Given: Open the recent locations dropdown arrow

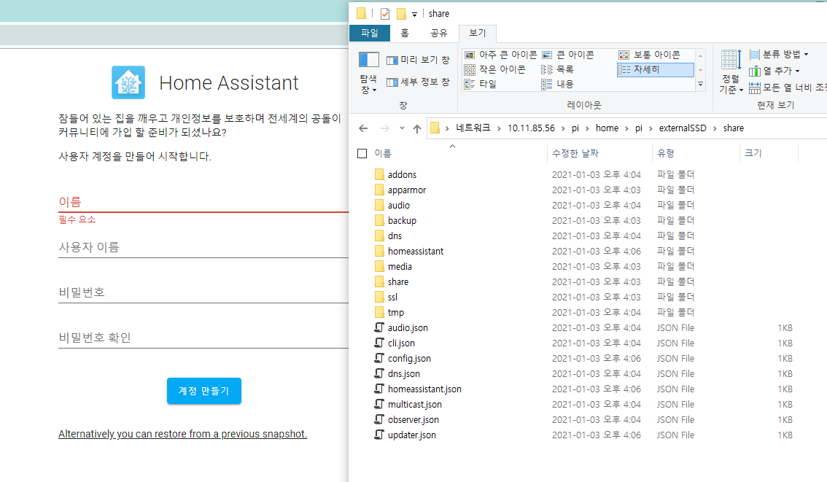Looking at the screenshot, I should pyautogui.click(x=402, y=128).
